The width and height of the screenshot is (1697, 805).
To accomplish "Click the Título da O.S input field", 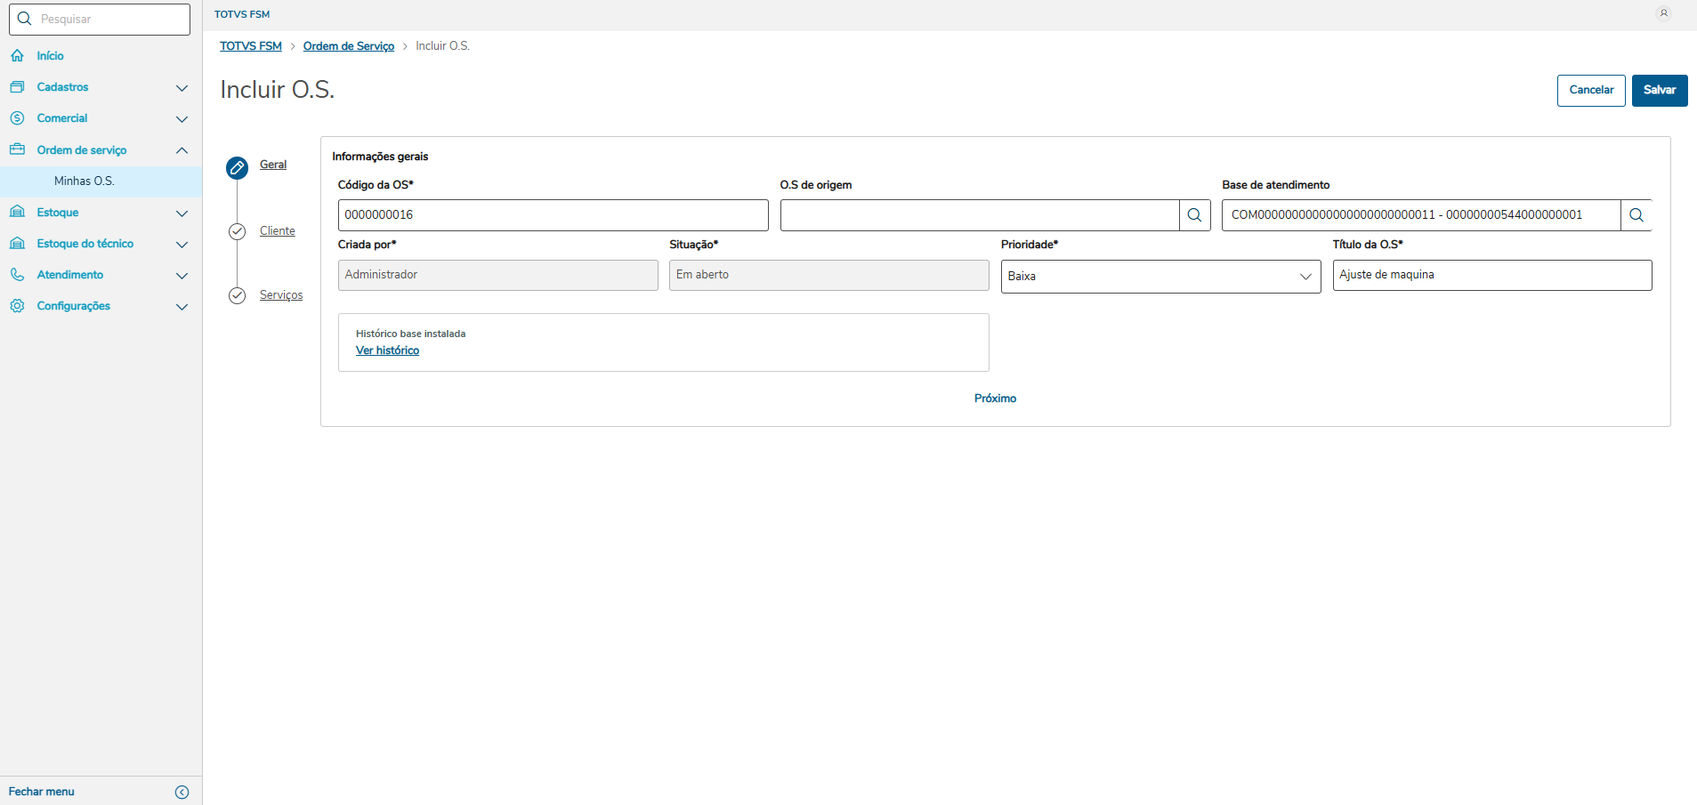I will pos(1491,275).
